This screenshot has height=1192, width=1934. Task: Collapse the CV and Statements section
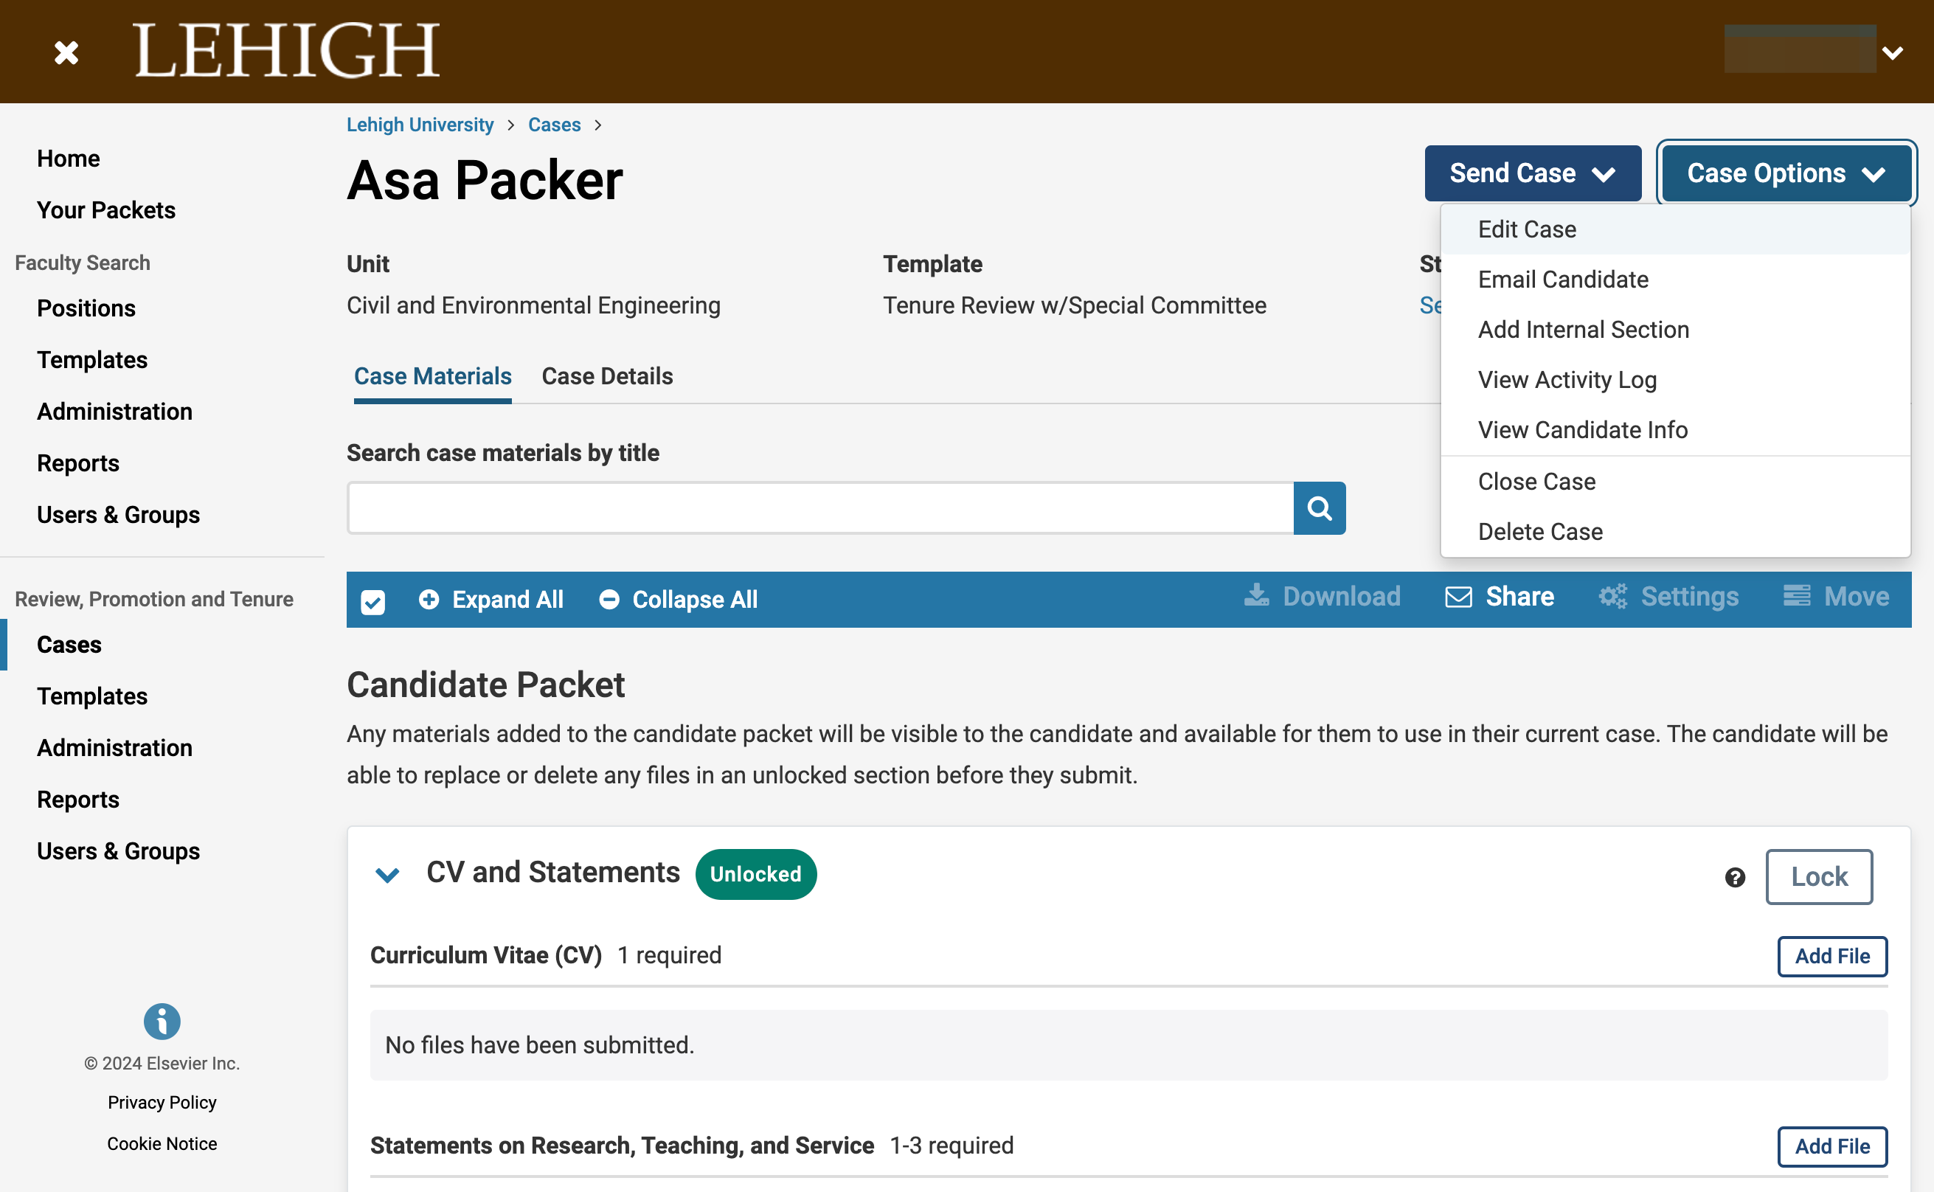click(387, 874)
